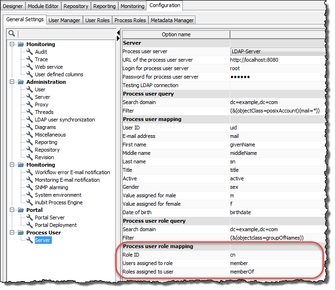Select User under Administration
The width and height of the screenshot is (335, 290).
(x=40, y=89)
